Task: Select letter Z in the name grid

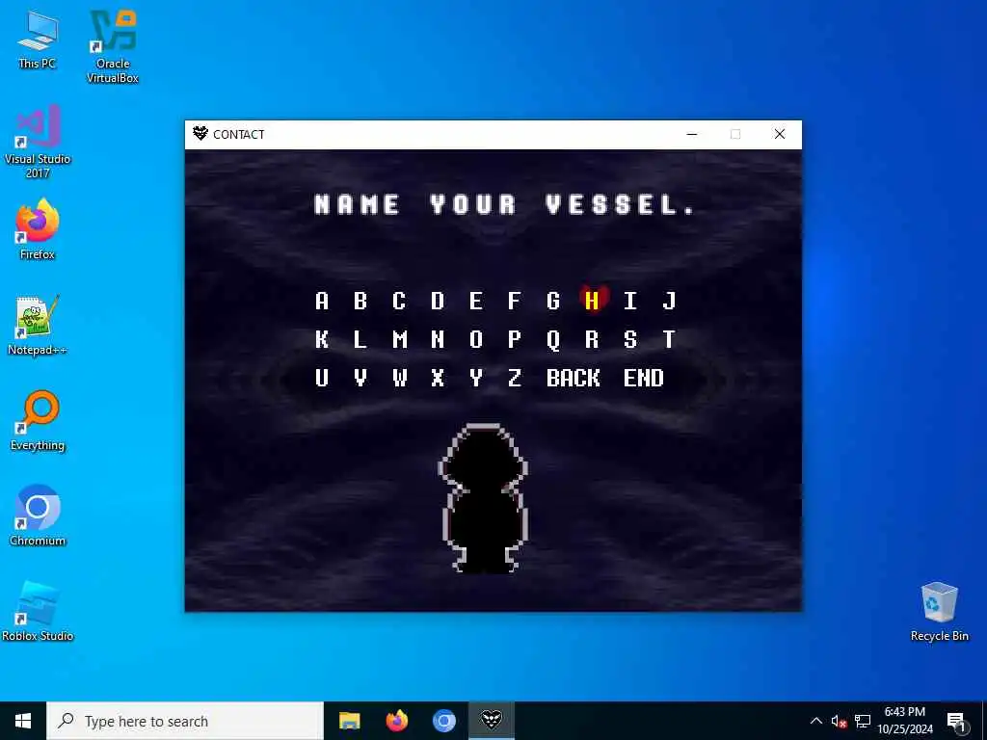Action: click(515, 378)
